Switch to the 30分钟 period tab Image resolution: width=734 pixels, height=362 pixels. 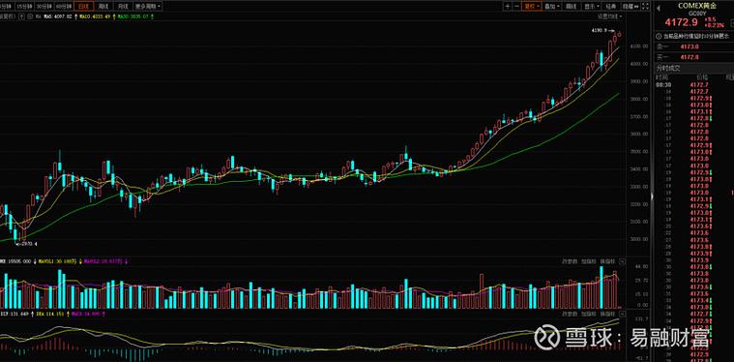[x=44, y=7]
